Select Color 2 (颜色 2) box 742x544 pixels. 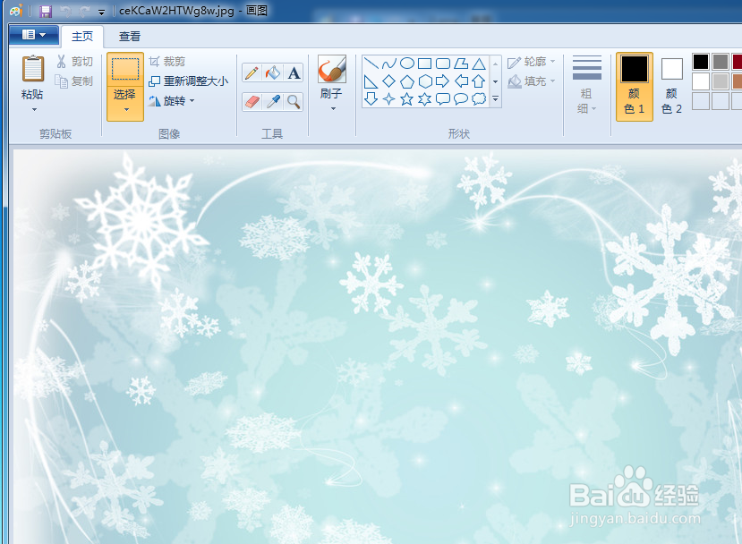672,87
